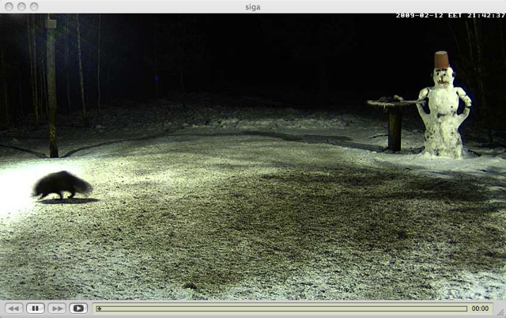
Task: Click the fast-forward button
Action: 57,309
